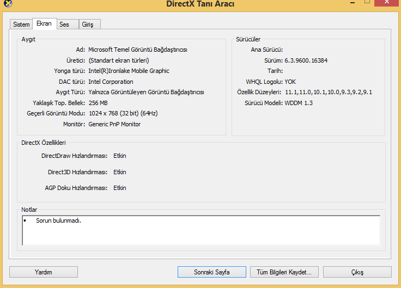Click the '256 MB' memory value
The width and height of the screenshot is (401, 288).
[x=98, y=103]
